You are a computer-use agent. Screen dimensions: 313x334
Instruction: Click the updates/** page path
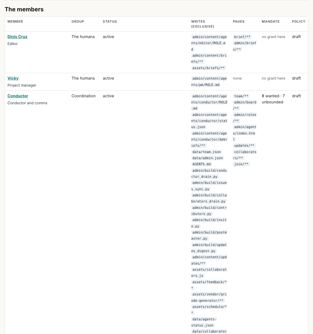pos(244,146)
